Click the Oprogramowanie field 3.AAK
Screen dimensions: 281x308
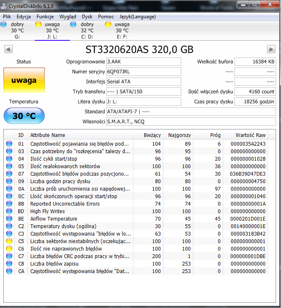pyautogui.click(x=144, y=62)
